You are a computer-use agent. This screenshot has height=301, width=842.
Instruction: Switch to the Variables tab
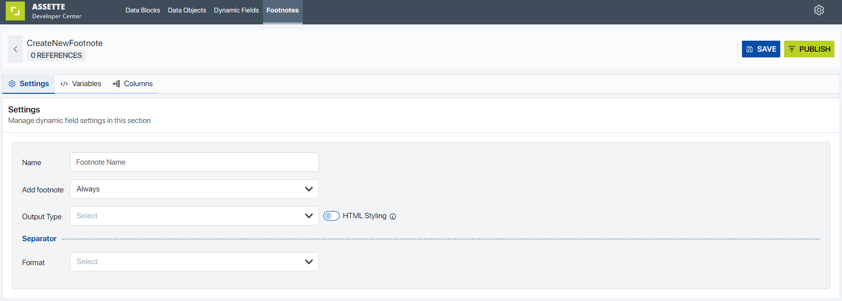click(x=86, y=84)
